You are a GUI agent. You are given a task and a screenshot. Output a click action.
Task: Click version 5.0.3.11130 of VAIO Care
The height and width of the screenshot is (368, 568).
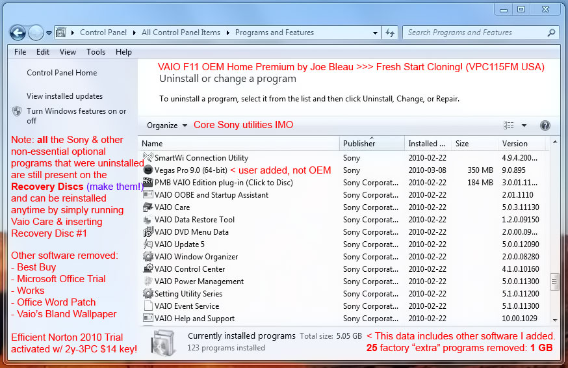tap(521, 207)
